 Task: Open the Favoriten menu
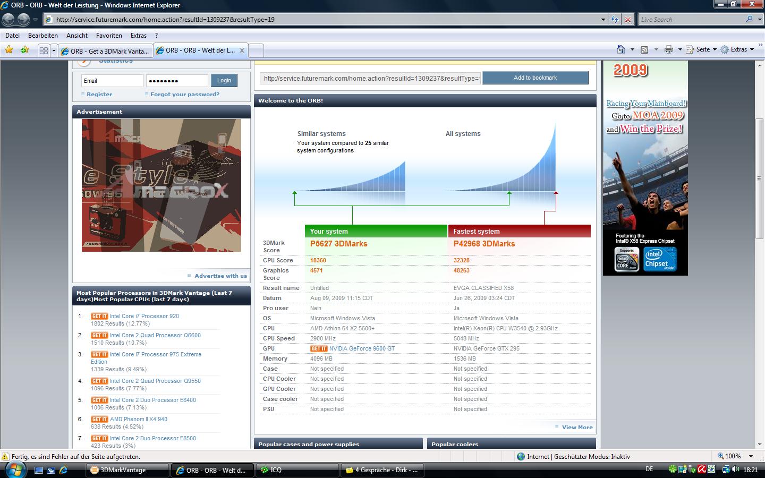[109, 36]
